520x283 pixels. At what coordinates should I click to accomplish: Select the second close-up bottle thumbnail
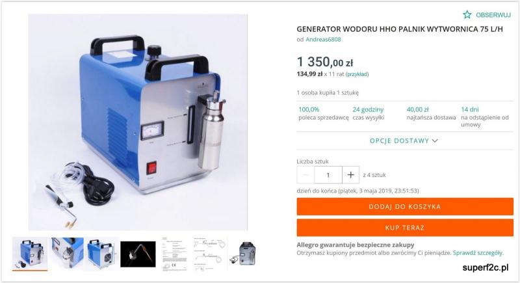[68, 254]
